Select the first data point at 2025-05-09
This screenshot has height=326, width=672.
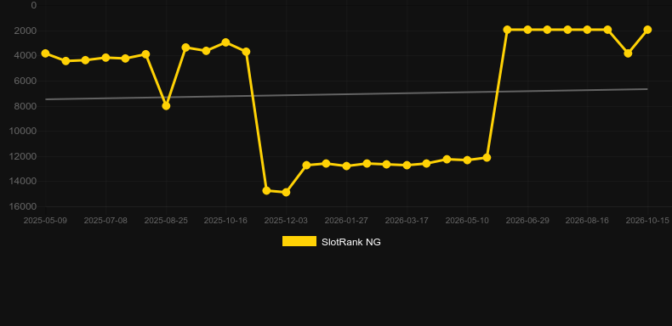[45, 53]
